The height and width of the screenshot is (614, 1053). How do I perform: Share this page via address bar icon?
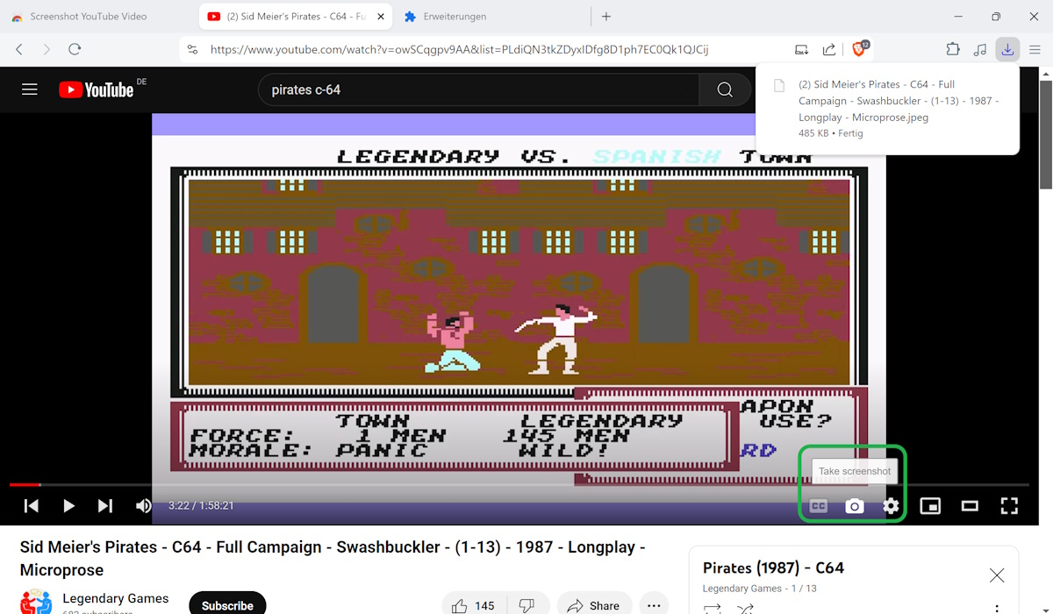pyautogui.click(x=829, y=49)
